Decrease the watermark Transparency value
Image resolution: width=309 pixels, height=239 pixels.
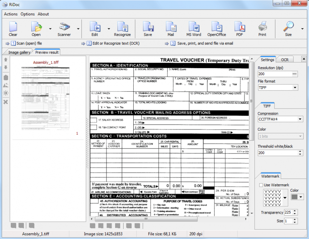pos(295,214)
